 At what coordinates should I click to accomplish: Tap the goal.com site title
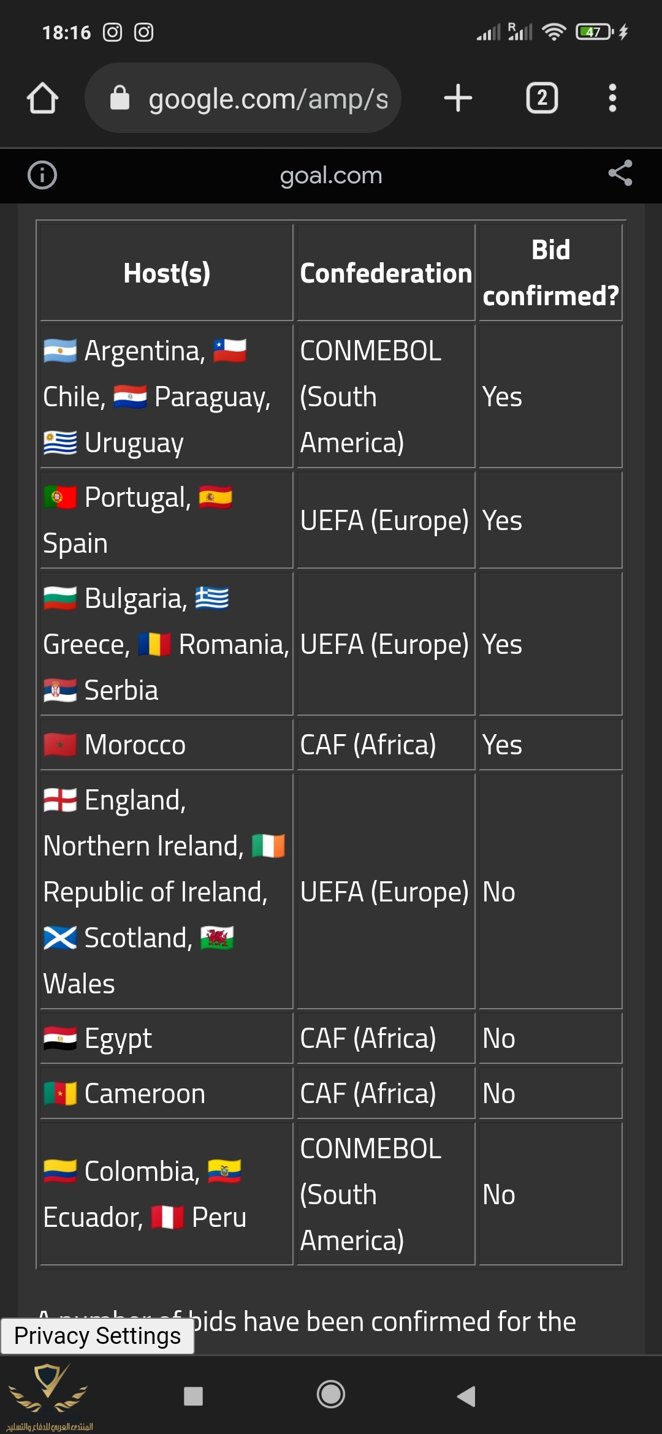click(x=331, y=176)
